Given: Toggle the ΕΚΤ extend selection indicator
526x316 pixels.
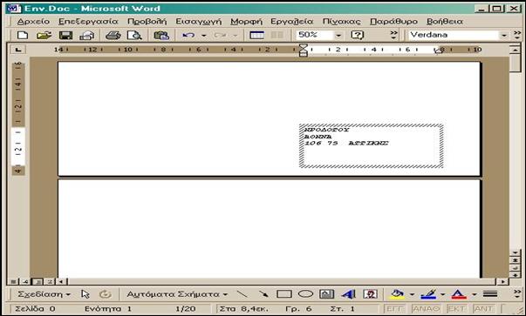Looking at the screenshot, I should pos(456,308).
